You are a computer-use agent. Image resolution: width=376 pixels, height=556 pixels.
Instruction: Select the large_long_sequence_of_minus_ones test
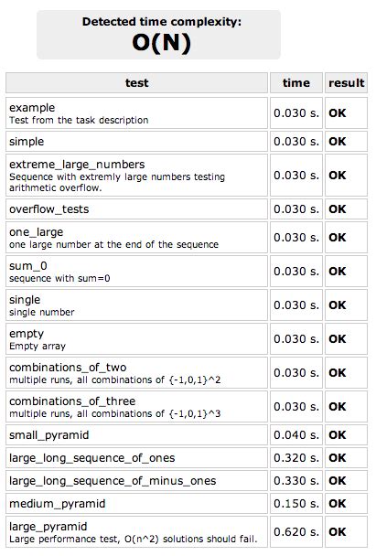tap(136, 481)
